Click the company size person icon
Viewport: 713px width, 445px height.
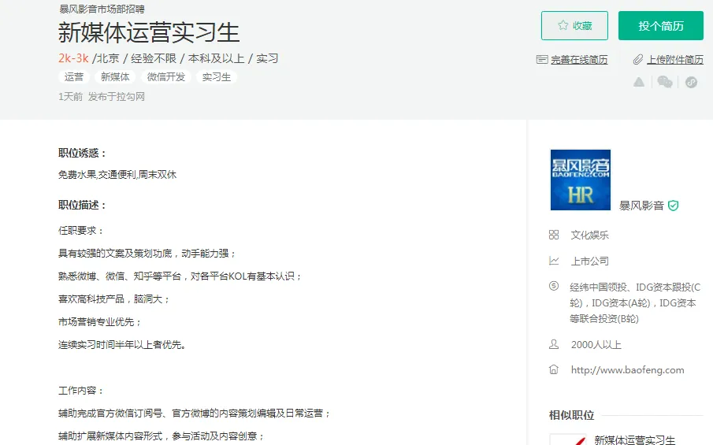pos(554,344)
